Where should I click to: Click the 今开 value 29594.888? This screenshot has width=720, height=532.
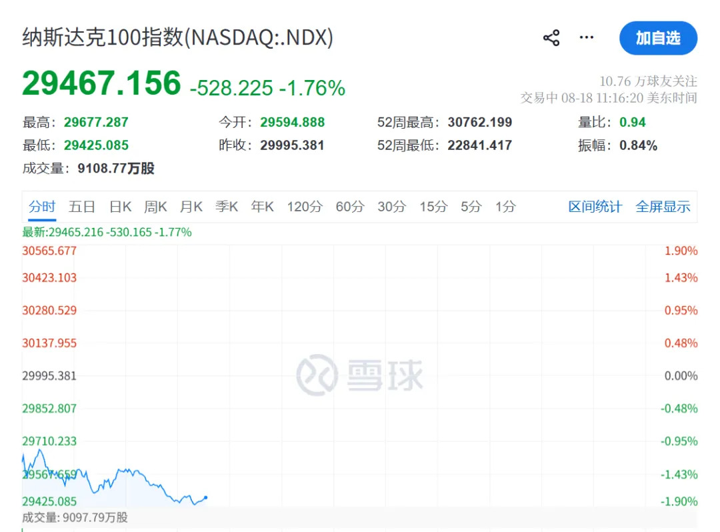(293, 122)
